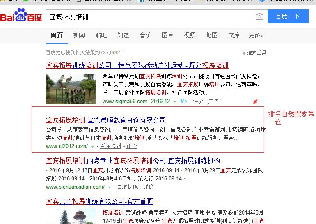
Task: Click the www.sichuanxidian.com/ URL text
Action: 76,187
